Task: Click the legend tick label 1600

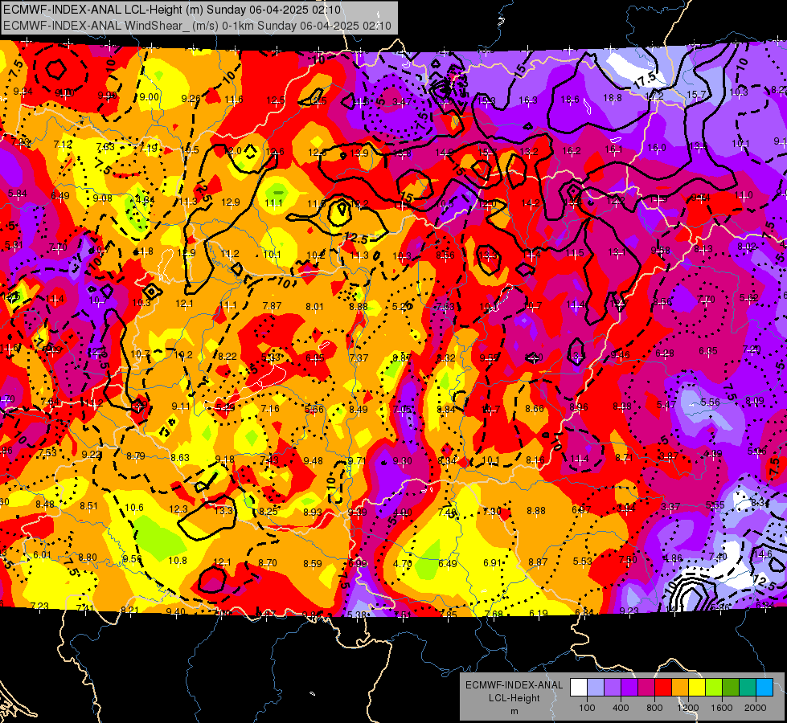Action: pyautogui.click(x=721, y=708)
